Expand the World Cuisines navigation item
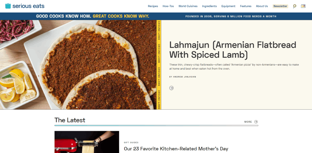 coord(188,6)
